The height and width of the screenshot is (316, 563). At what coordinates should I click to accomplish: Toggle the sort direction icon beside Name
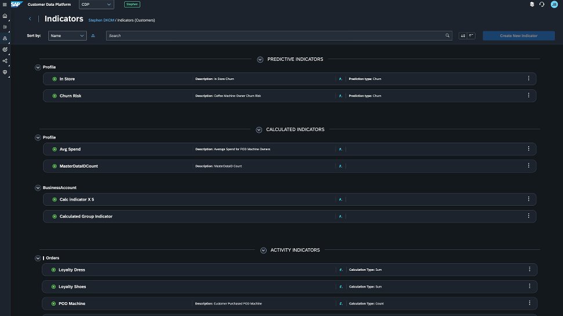93,35
